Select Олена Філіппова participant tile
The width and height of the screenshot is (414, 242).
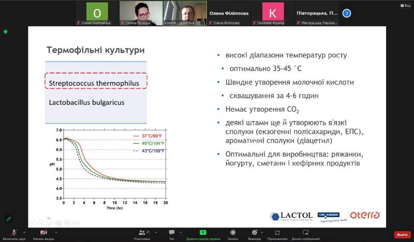coord(229,13)
